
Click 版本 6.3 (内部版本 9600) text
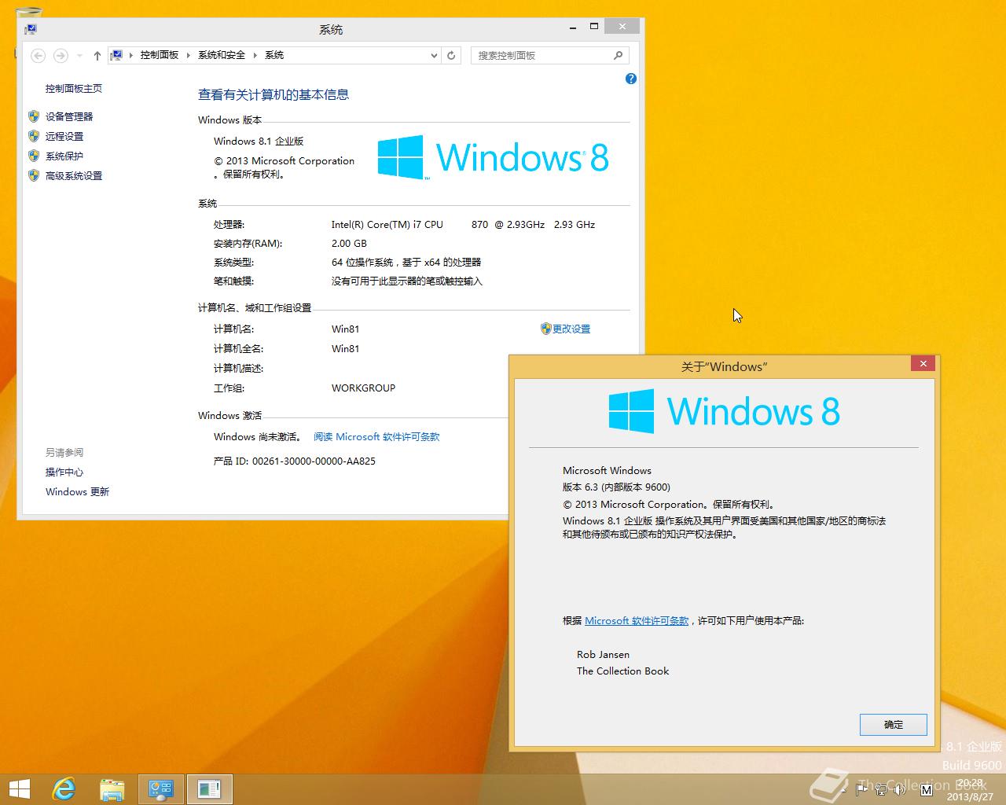click(616, 487)
